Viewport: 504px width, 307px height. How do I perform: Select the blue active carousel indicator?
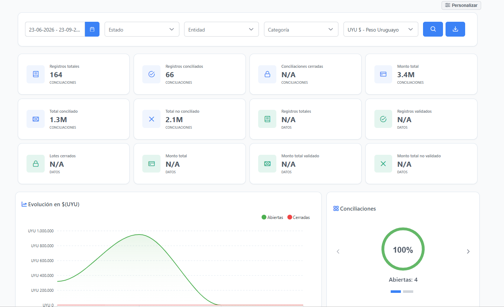pyautogui.click(x=396, y=291)
